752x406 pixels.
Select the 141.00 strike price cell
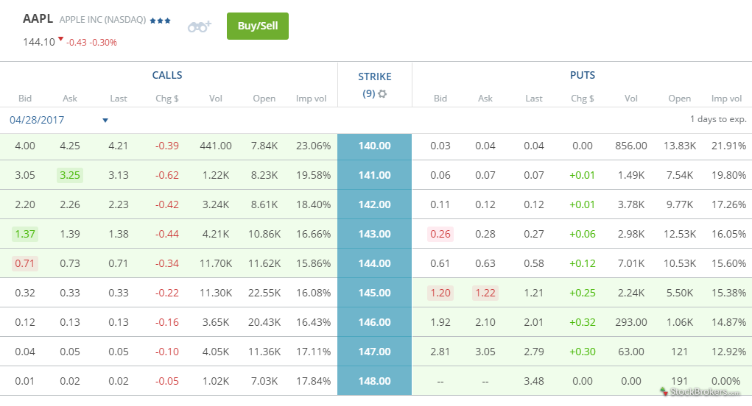pyautogui.click(x=375, y=175)
